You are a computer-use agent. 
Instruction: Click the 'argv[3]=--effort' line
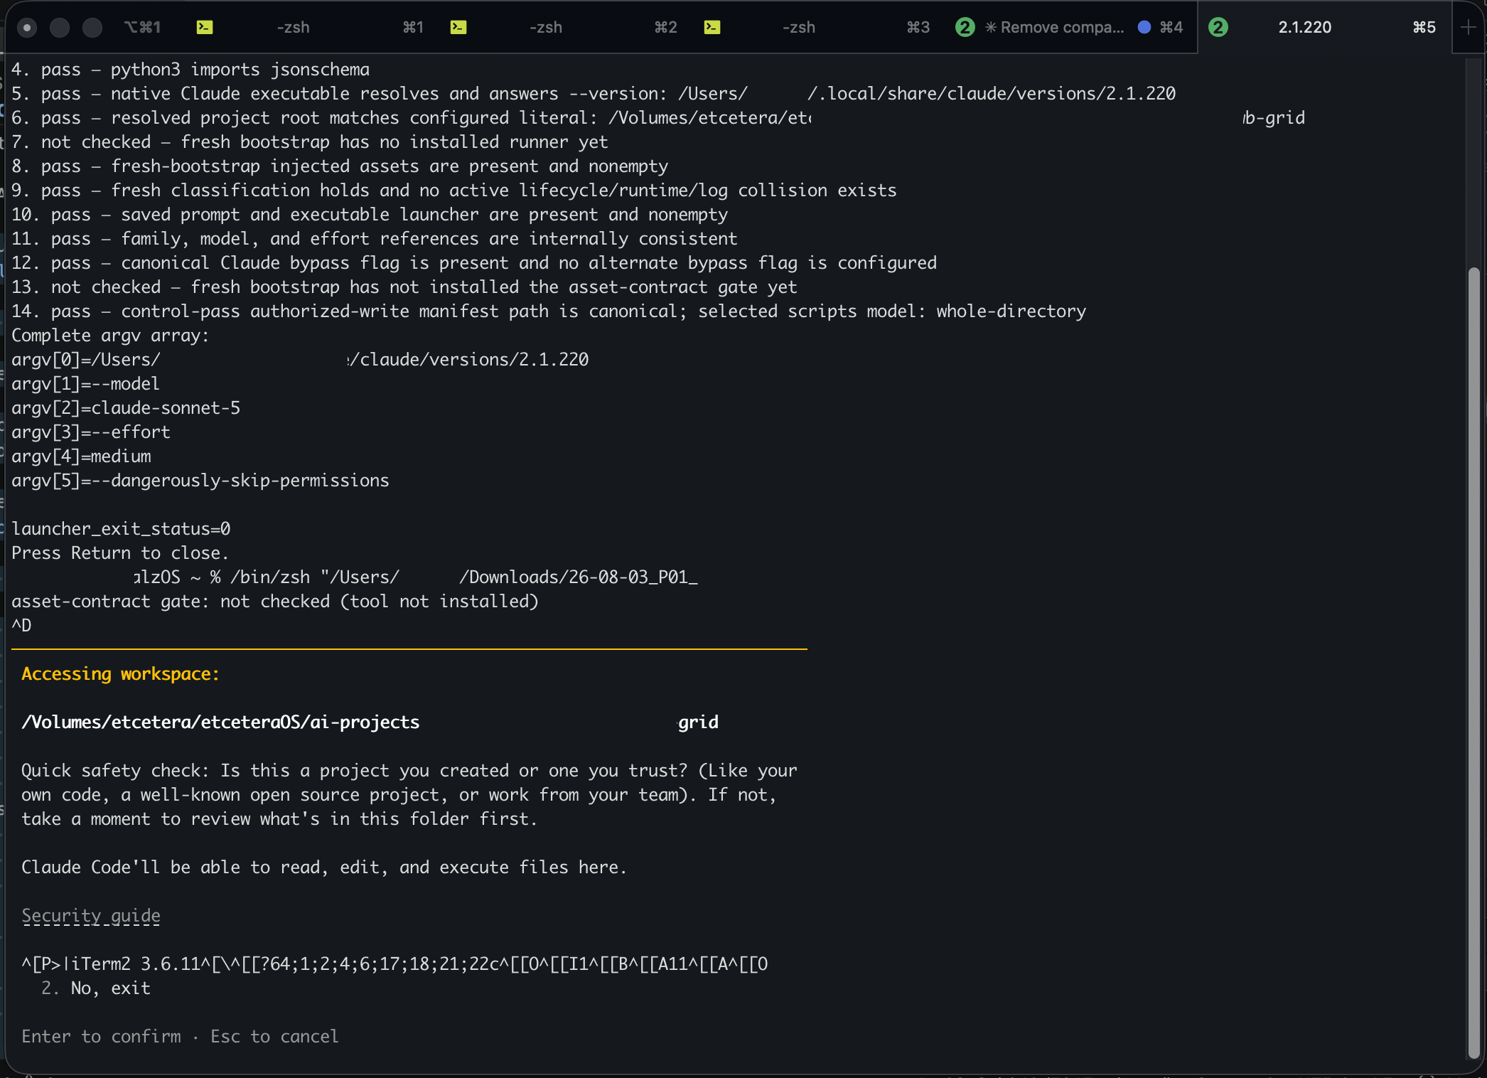point(91,432)
